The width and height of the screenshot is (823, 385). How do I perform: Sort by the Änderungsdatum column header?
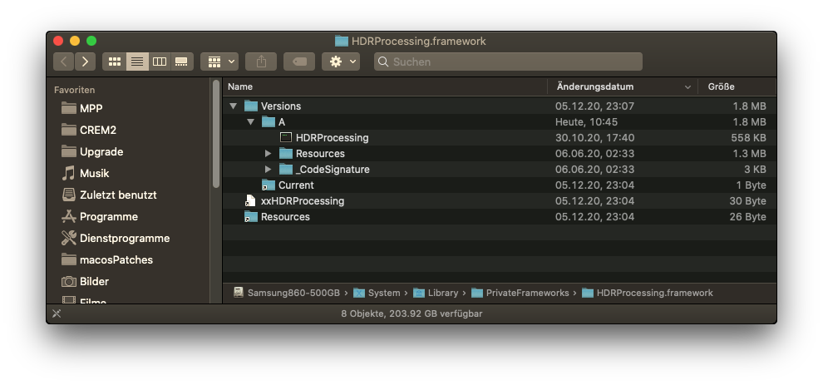(595, 86)
